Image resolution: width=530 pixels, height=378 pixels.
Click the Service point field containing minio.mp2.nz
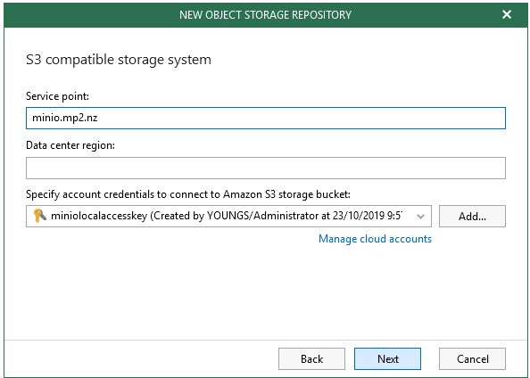(266, 119)
